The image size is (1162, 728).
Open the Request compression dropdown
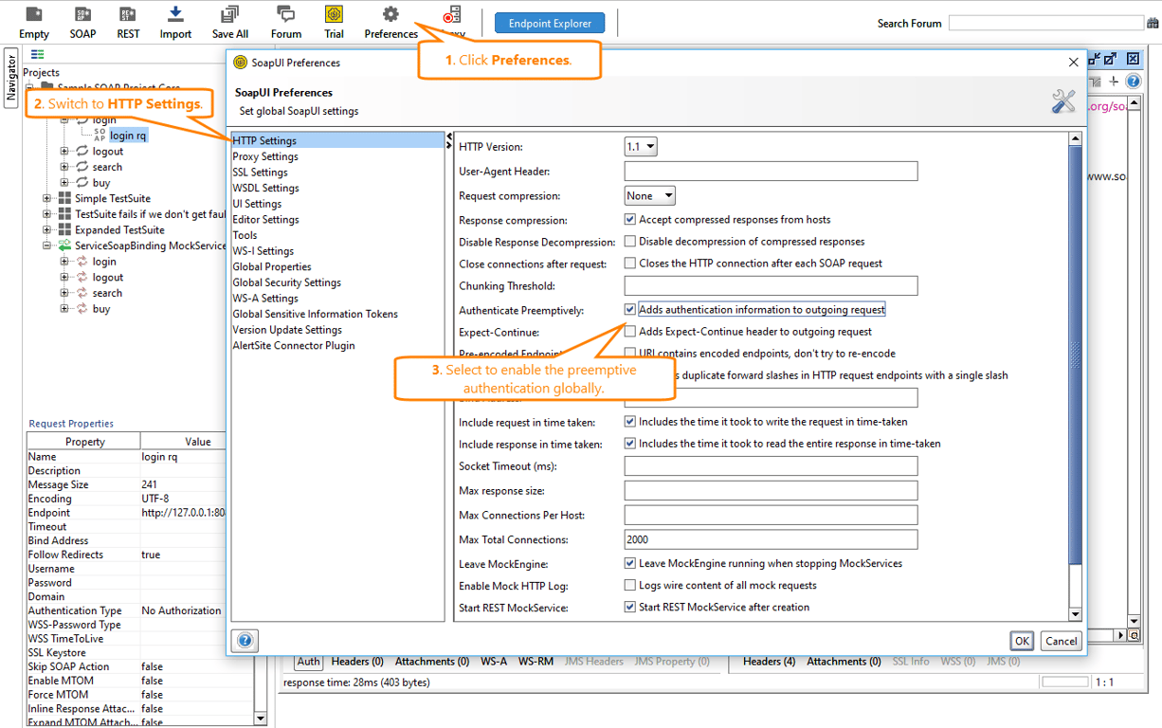[x=649, y=195]
